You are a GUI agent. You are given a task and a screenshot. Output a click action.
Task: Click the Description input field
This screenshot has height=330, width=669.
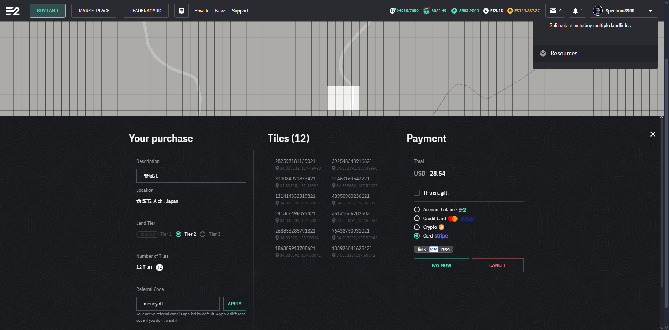[x=191, y=176]
